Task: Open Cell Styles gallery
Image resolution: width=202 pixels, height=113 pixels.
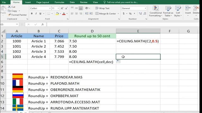Action: pos(178,11)
